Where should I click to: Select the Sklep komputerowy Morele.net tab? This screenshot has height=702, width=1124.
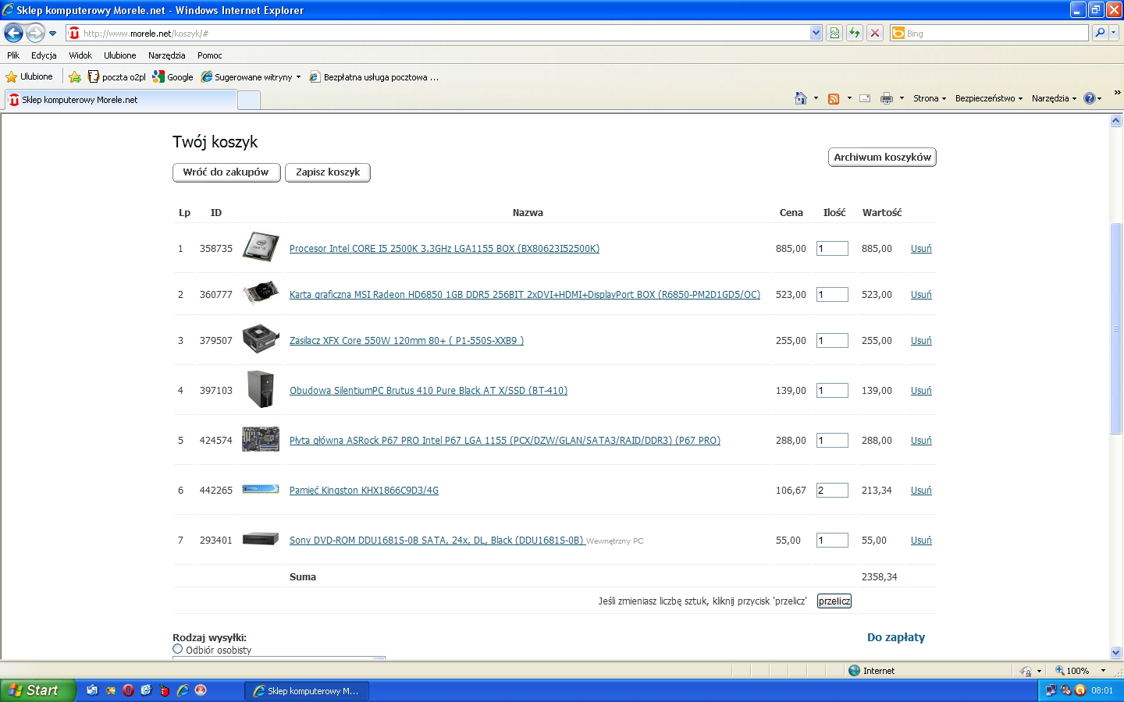point(120,100)
